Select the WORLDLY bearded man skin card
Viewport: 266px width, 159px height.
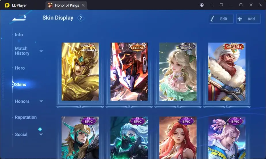(x=227, y=72)
